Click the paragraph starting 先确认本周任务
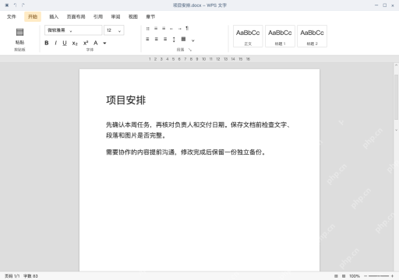 point(198,130)
